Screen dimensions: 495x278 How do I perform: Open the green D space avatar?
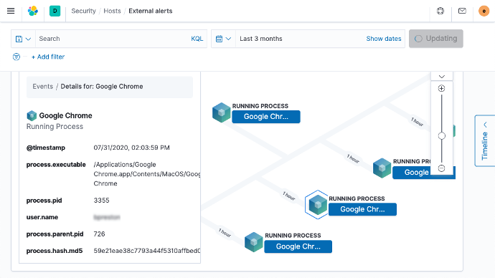(x=55, y=11)
